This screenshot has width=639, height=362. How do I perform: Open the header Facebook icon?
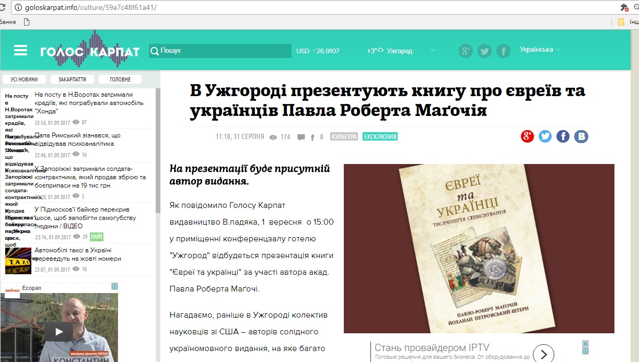click(x=503, y=51)
